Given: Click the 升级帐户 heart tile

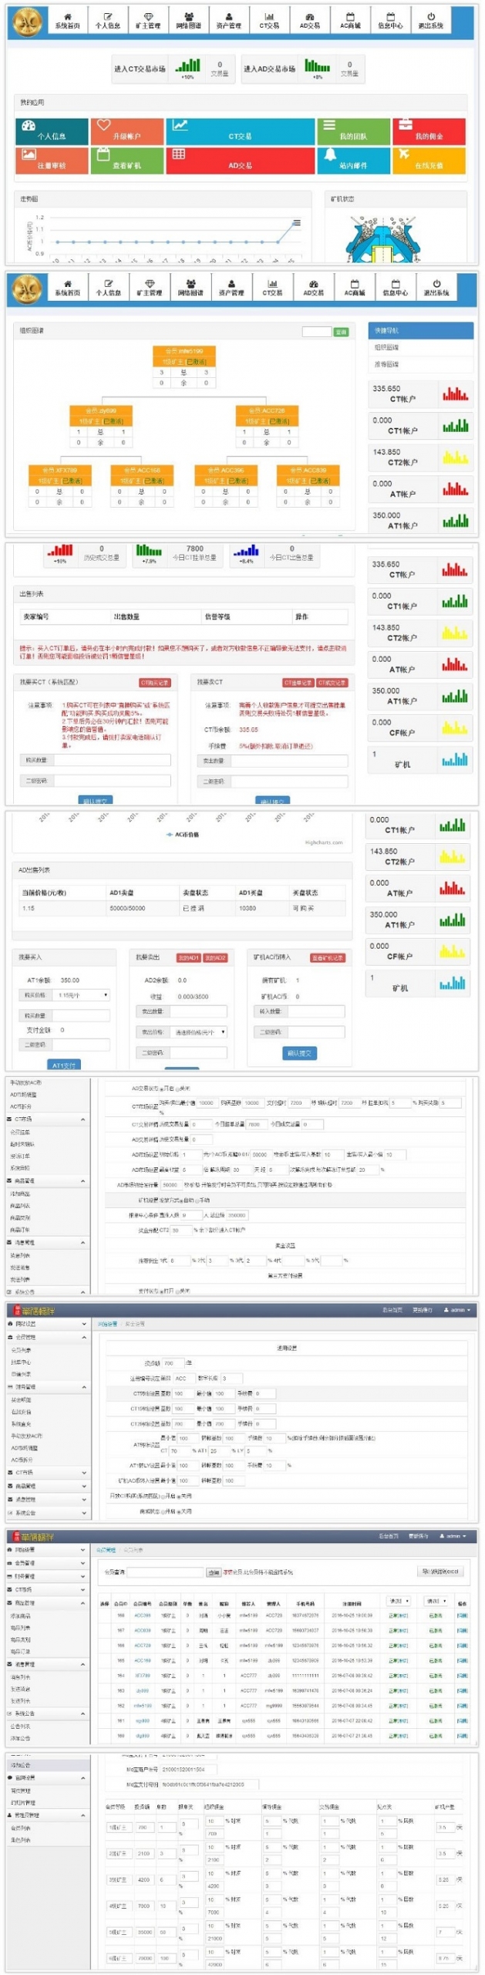Looking at the screenshot, I should tap(126, 131).
